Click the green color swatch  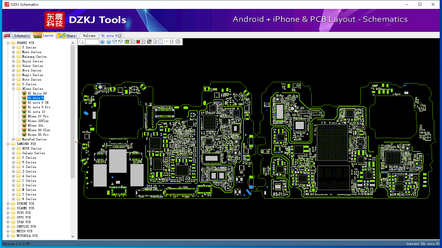[127, 42]
